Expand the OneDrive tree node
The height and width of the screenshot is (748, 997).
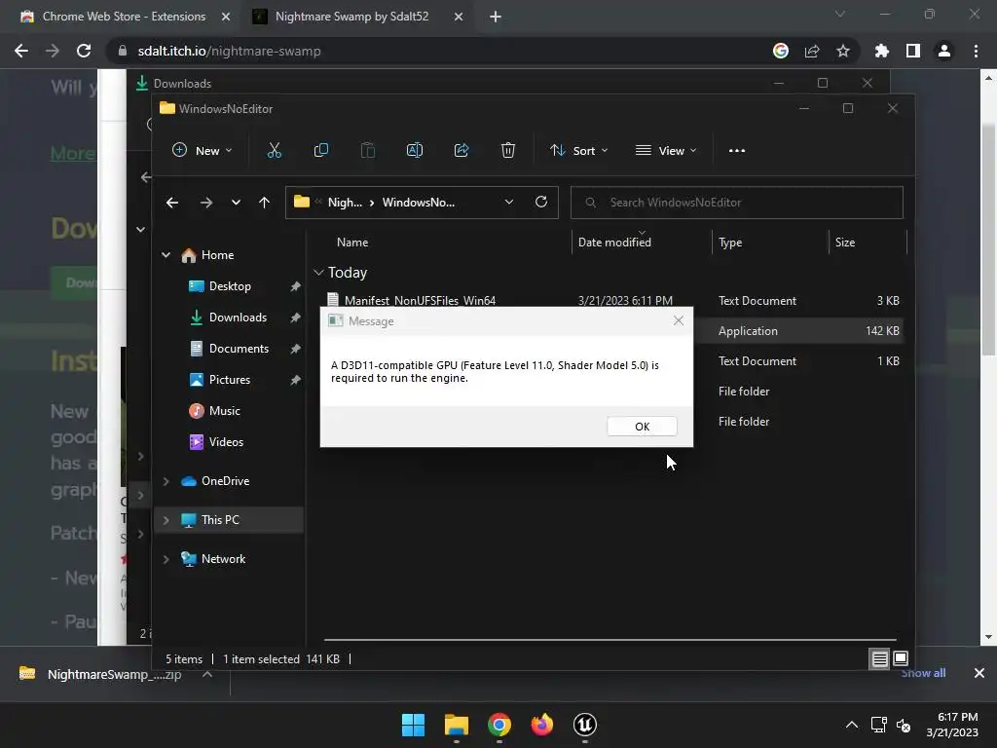pos(166,481)
